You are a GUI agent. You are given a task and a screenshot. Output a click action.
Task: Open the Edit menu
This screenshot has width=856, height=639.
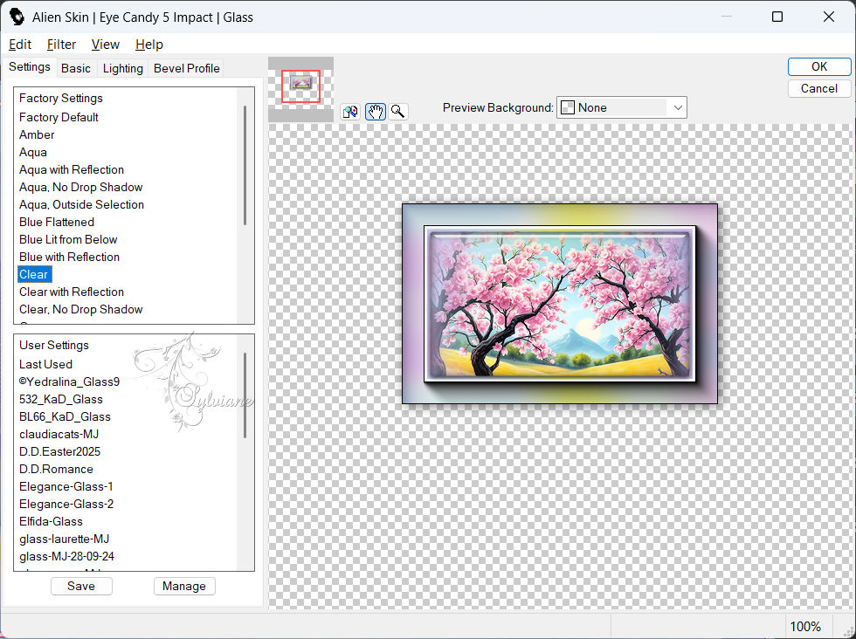click(x=20, y=45)
